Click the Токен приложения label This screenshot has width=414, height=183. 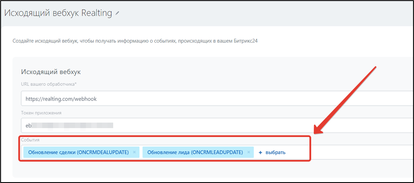click(41, 113)
